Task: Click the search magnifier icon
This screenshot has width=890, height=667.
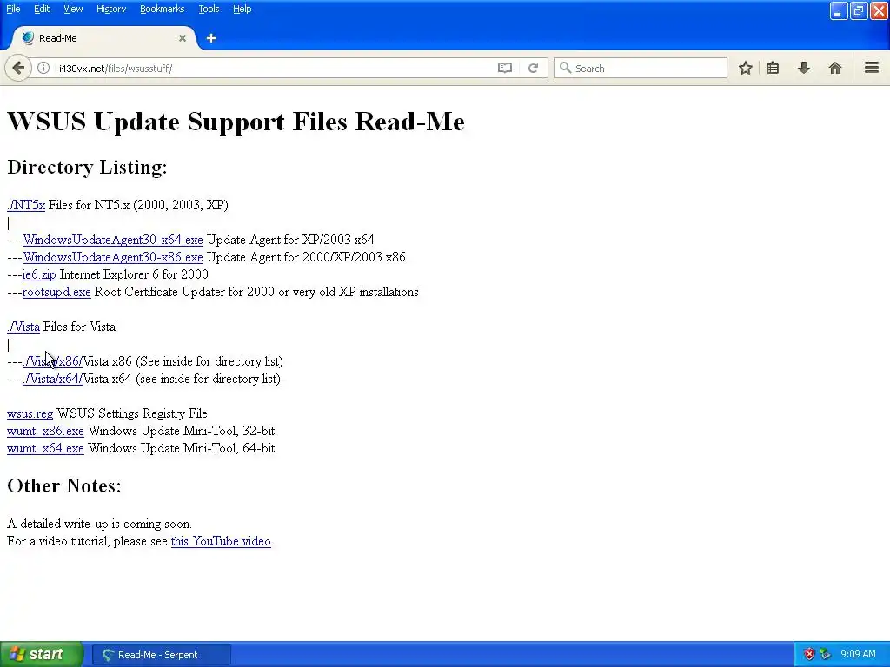Action: tap(565, 68)
